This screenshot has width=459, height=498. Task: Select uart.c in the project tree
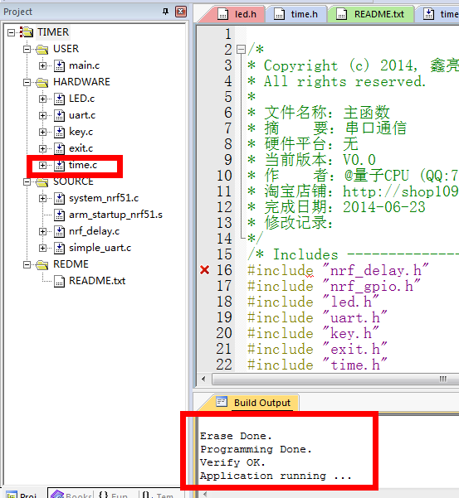(82, 115)
